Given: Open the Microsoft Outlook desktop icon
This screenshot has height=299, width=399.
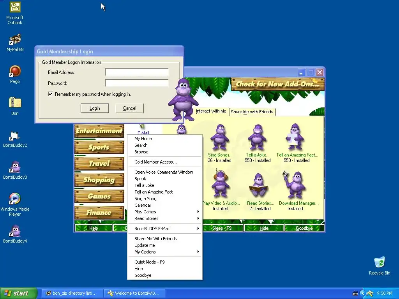Looking at the screenshot, I should 15,7.
